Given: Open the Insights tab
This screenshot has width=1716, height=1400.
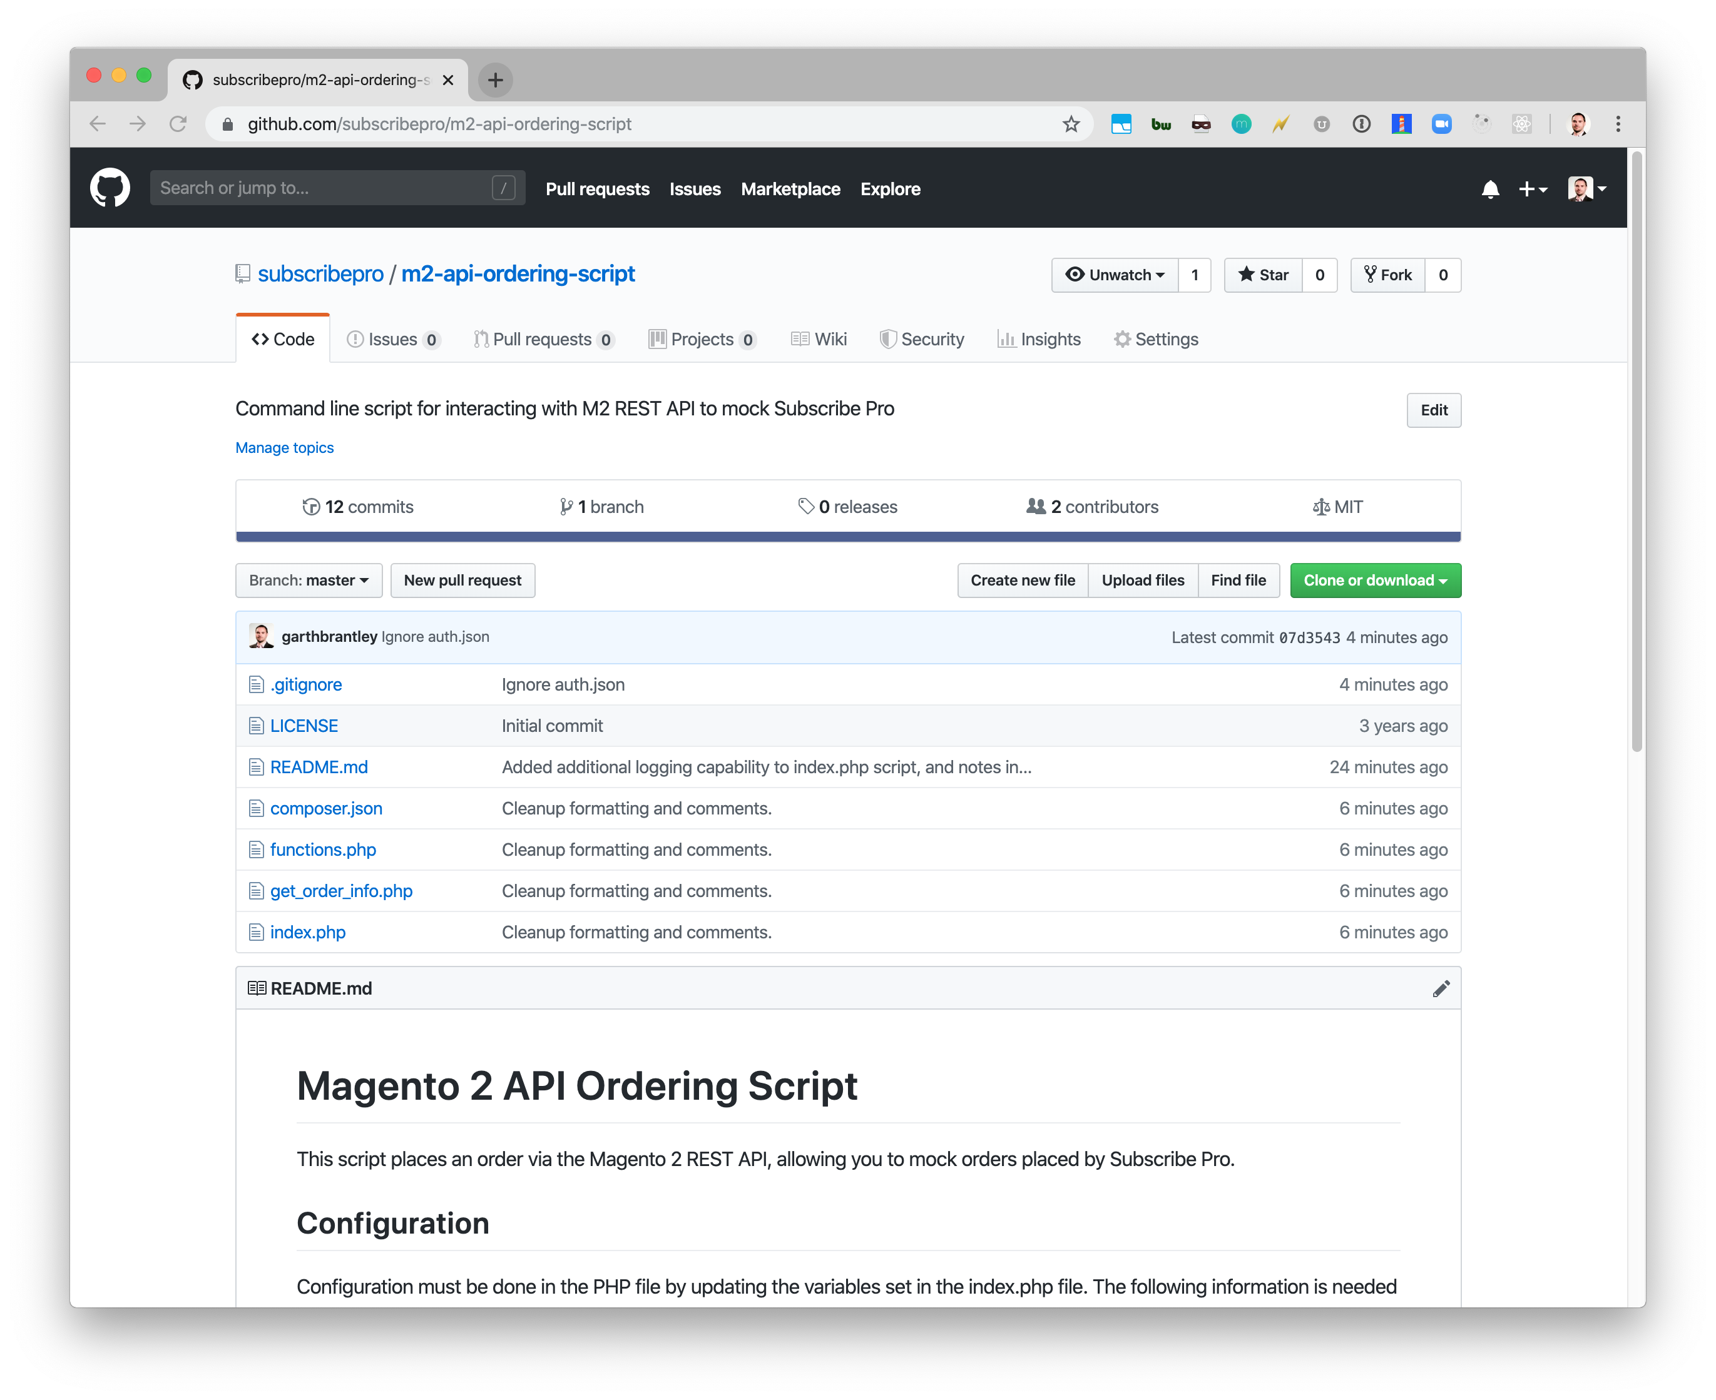Looking at the screenshot, I should (x=1039, y=340).
